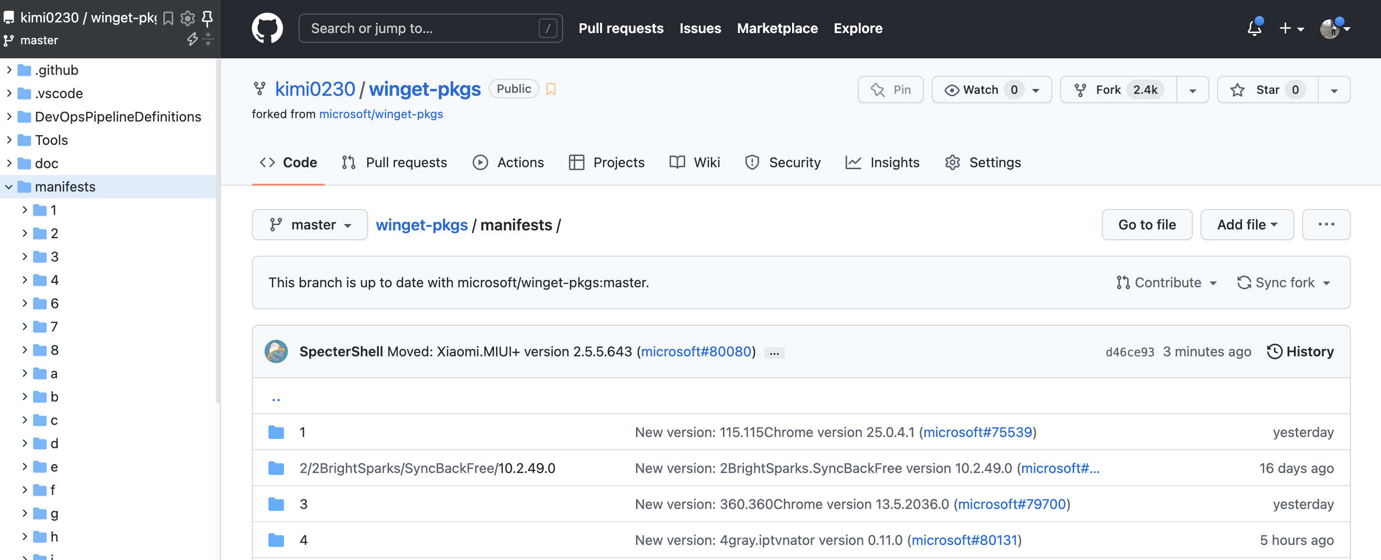The height and width of the screenshot is (560, 1381).
Task: Toggle the sidebar pin icon
Action: coord(207,18)
